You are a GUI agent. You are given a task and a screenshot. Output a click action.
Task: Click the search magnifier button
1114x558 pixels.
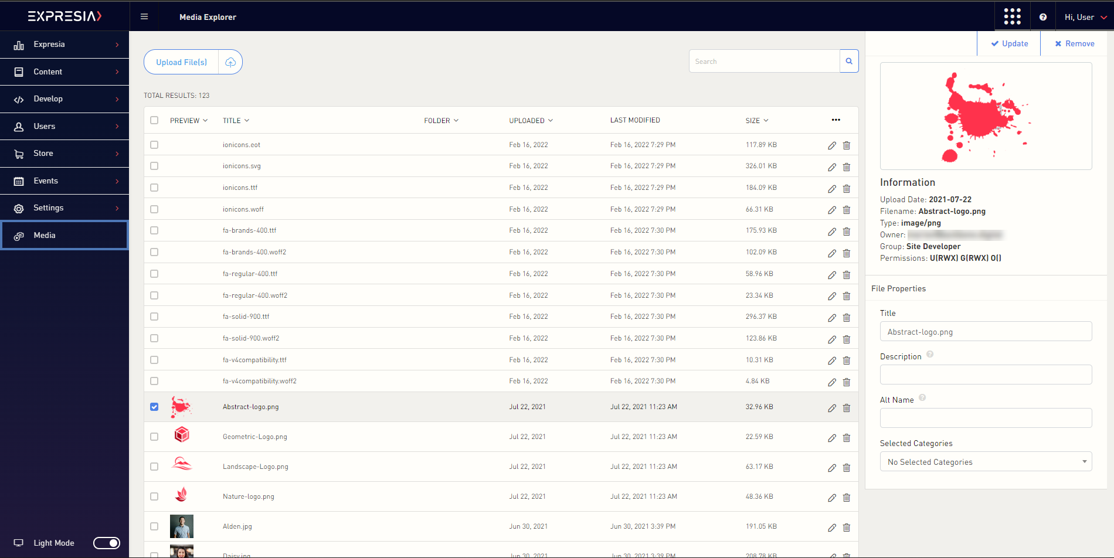(x=848, y=62)
